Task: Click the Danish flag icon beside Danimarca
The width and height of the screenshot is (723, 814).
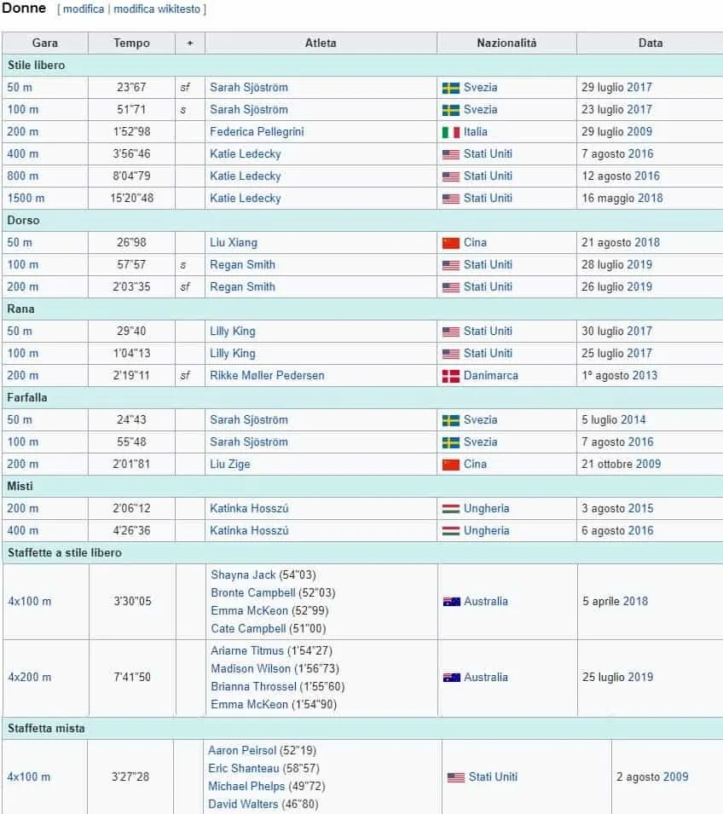Action: [451, 376]
